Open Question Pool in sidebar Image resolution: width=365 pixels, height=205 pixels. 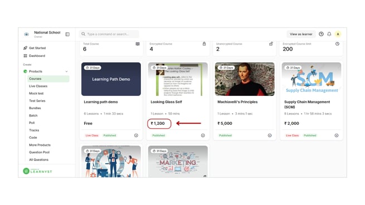pos(40,152)
